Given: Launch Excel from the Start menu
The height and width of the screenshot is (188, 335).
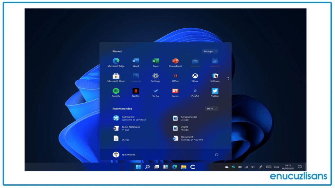Looking at the screenshot, I should pos(155,62).
